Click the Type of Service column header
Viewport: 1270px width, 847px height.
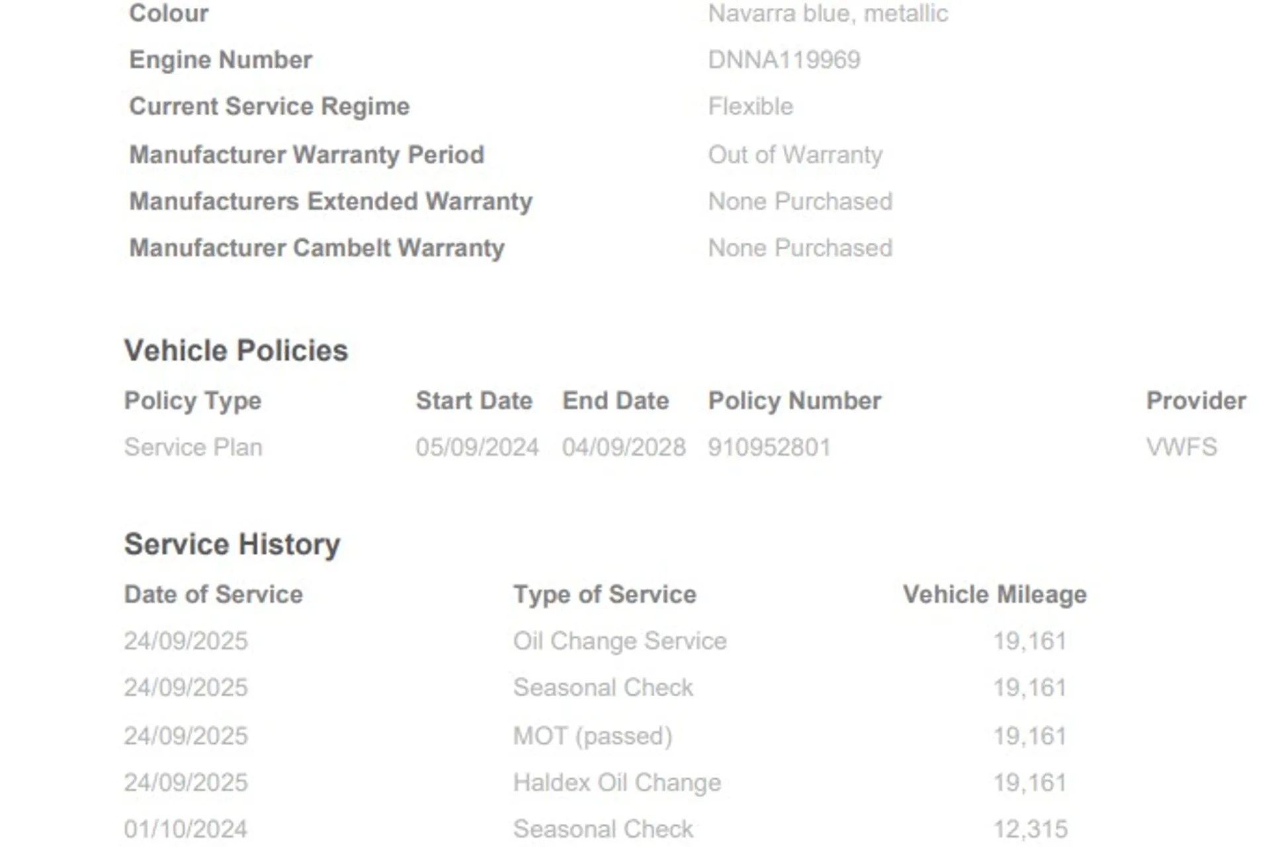605,594
